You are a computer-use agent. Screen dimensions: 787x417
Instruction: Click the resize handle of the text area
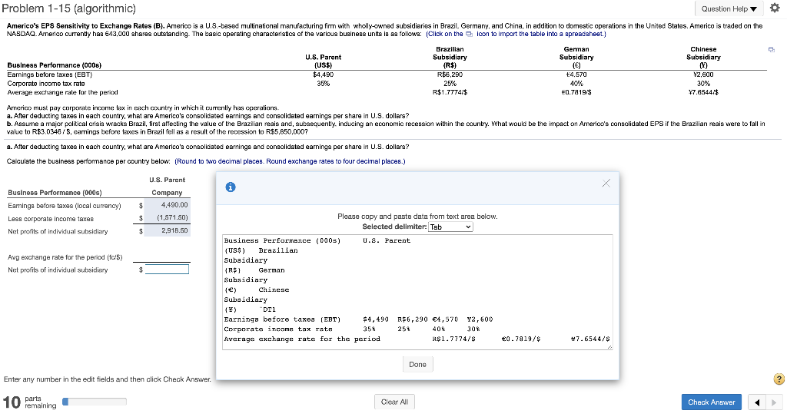609,347
